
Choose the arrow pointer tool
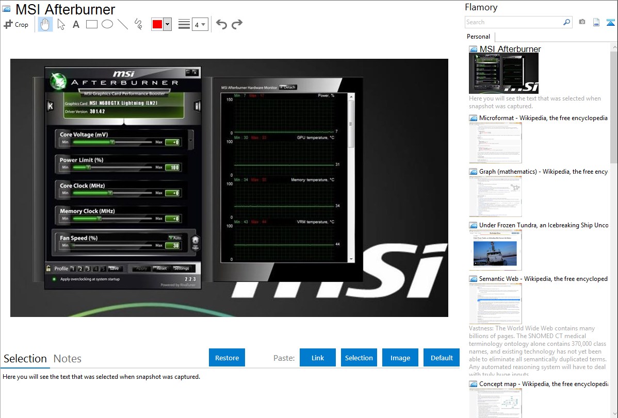coord(61,24)
